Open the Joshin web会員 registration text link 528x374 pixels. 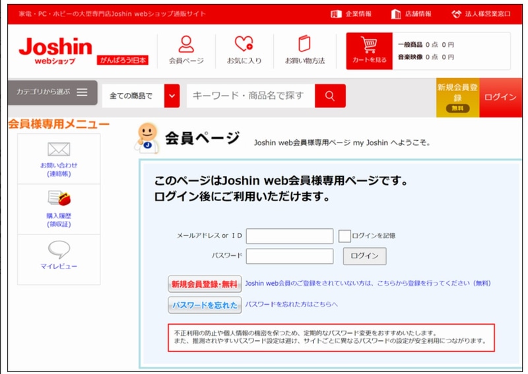point(368,283)
